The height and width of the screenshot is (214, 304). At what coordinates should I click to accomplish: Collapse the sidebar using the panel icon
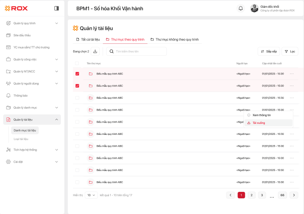pos(57,8)
